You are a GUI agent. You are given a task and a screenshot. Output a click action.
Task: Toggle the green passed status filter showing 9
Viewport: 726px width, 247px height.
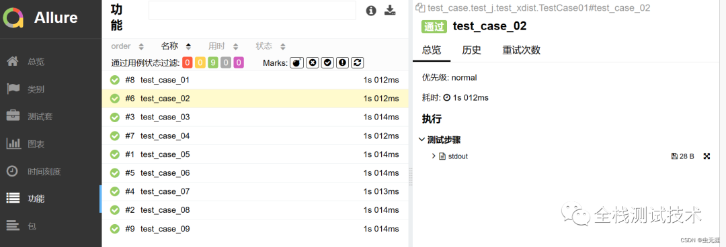click(x=213, y=62)
